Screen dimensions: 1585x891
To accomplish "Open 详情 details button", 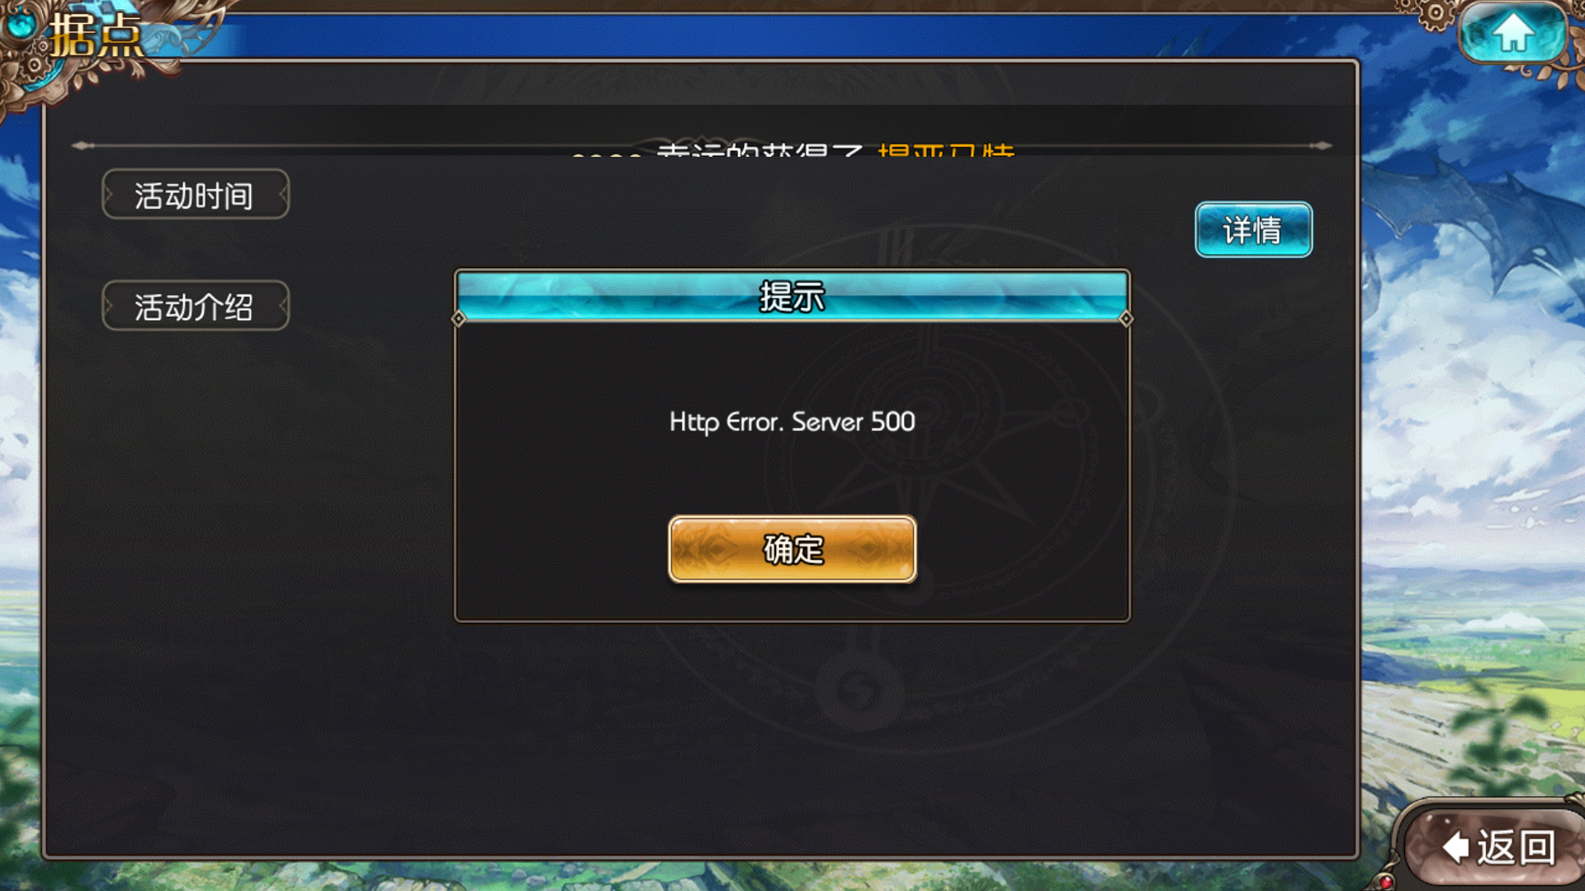I will [1253, 229].
